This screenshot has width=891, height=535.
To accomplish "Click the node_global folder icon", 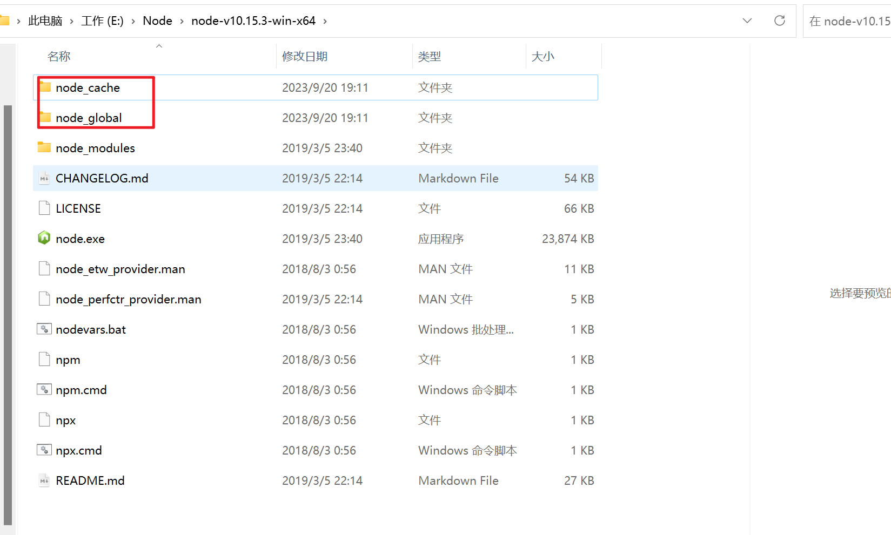I will point(45,117).
